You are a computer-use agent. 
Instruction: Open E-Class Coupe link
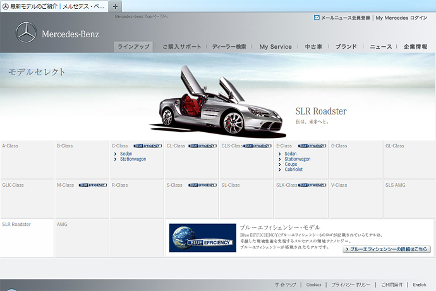(x=291, y=164)
